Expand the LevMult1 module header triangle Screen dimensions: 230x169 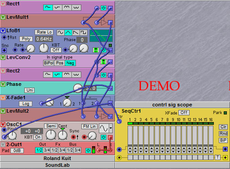[x=3, y=17]
